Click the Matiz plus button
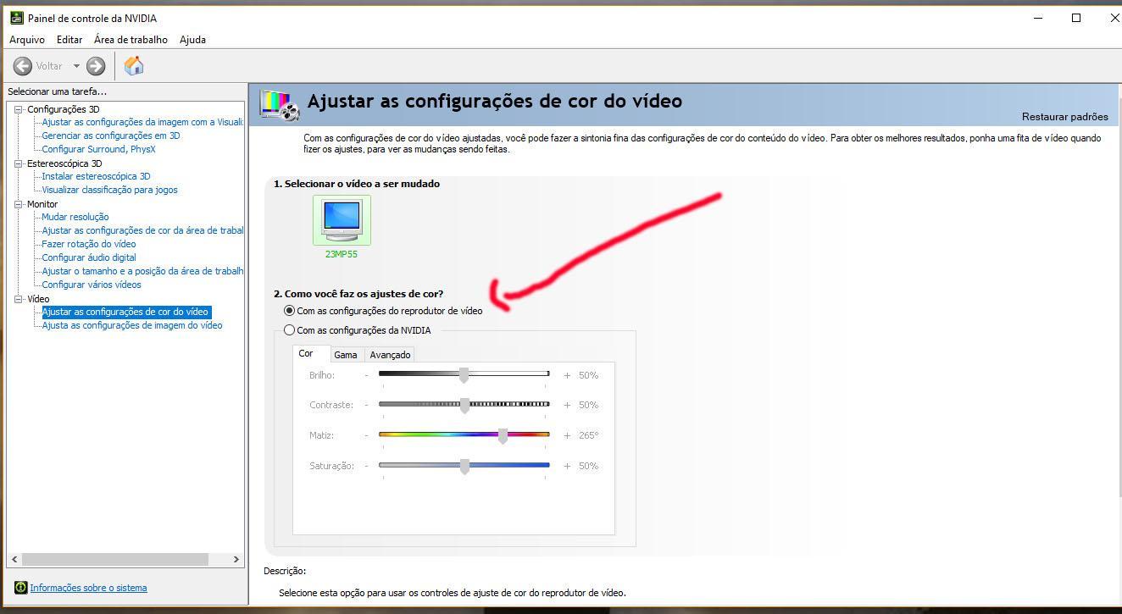 point(567,435)
